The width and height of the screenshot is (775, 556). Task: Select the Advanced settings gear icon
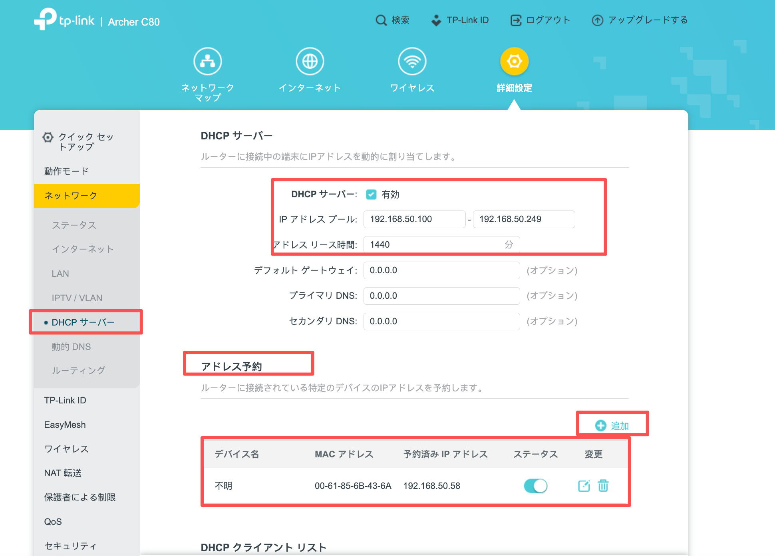point(515,61)
